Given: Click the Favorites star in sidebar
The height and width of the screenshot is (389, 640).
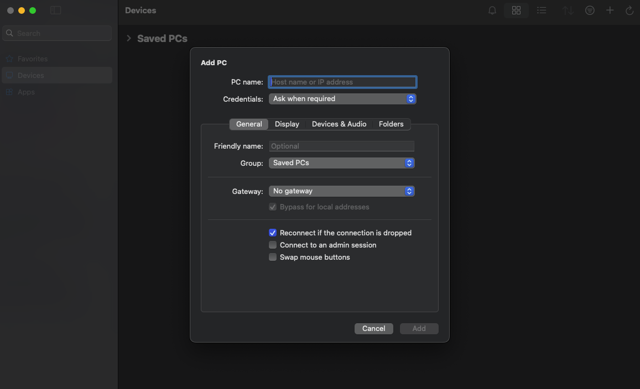Looking at the screenshot, I should (9, 59).
